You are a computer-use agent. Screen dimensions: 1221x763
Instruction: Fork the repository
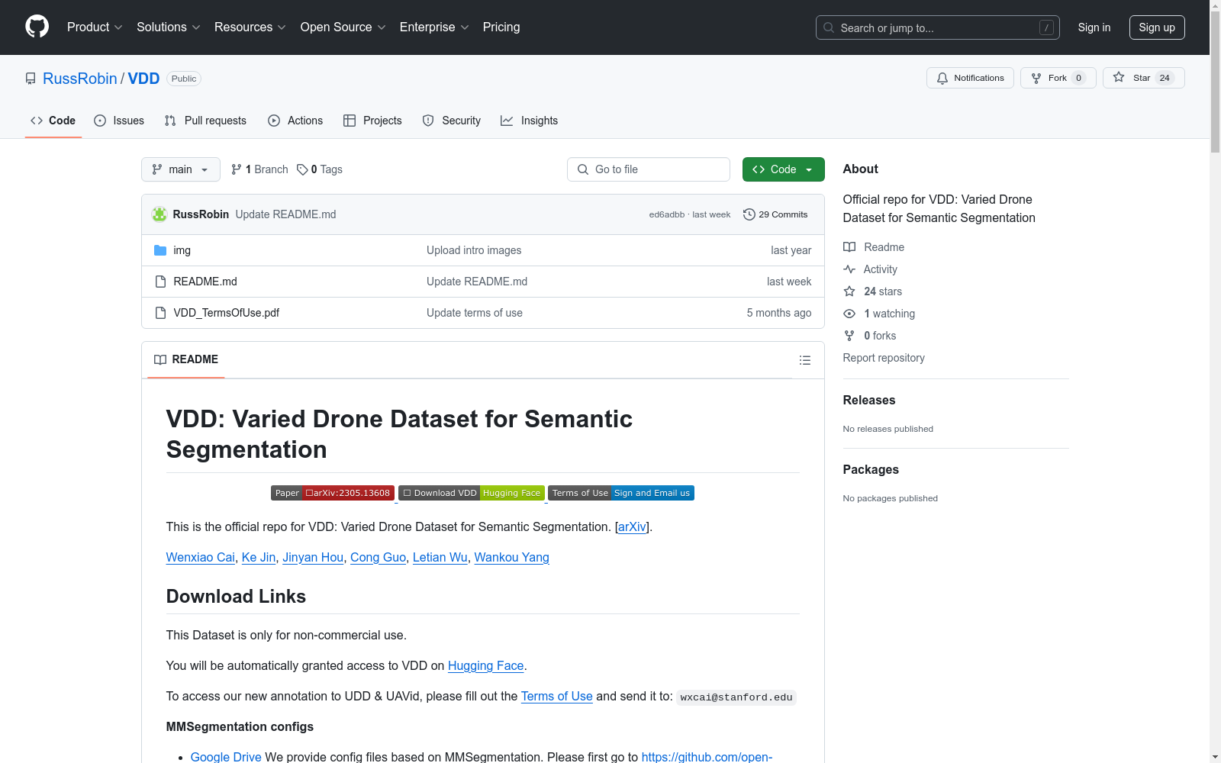pyautogui.click(x=1058, y=78)
